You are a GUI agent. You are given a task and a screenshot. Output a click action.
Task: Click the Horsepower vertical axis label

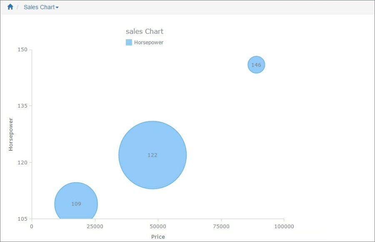click(x=10, y=134)
